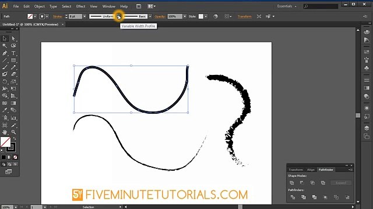
Task: Open the graphic Style dropdown
Action: click(x=206, y=16)
